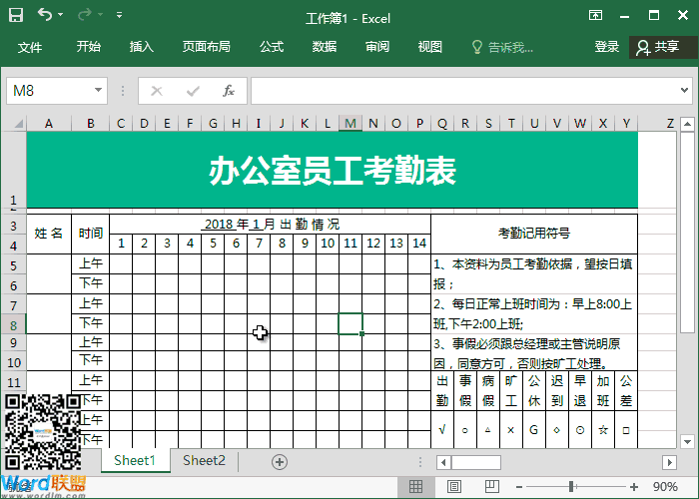Viewport: 699px width, 499px height.
Task: Select column Z header
Action: coord(670,124)
